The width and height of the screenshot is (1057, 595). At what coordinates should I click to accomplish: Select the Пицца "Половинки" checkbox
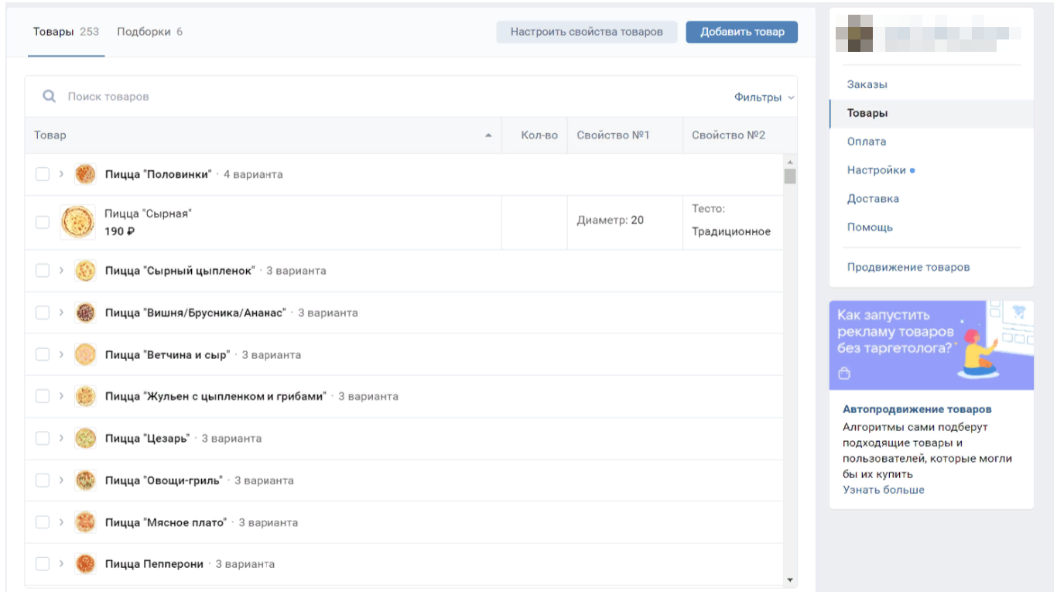pos(43,174)
